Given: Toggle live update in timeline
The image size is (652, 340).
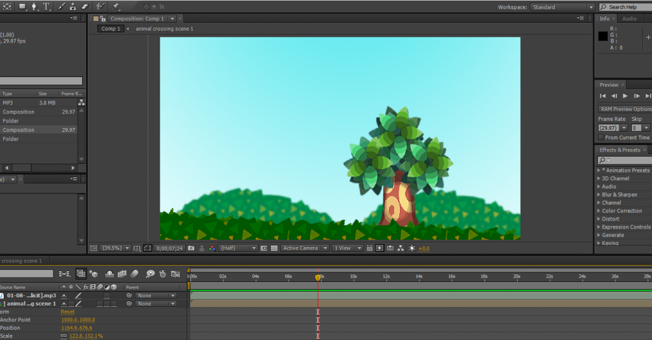Looking at the screenshot, I should (81, 274).
